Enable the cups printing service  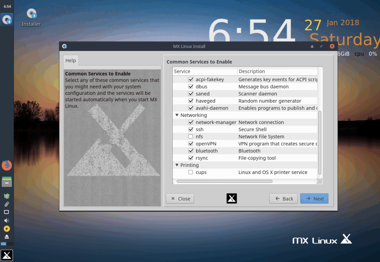click(x=191, y=172)
